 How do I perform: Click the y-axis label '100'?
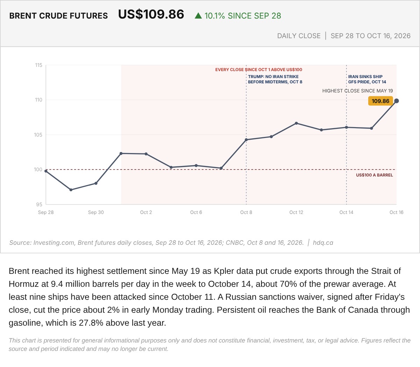[x=38, y=169]
